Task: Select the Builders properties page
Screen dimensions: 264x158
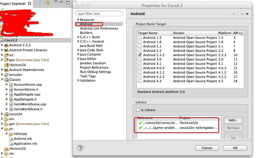Action: (x=86, y=33)
